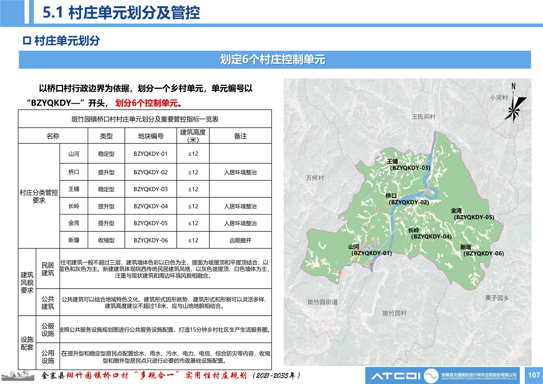Click the 王铺 name cell in table

[x=74, y=189]
